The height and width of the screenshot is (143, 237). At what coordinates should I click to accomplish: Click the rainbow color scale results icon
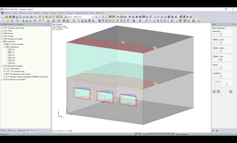pyautogui.click(x=194, y=21)
